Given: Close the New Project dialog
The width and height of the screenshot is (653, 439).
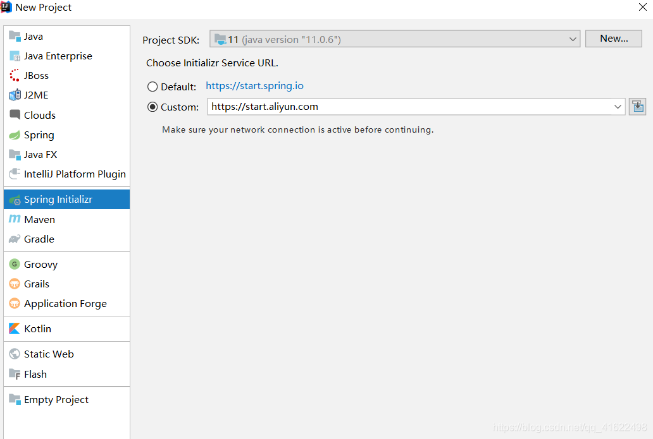Looking at the screenshot, I should (643, 7).
